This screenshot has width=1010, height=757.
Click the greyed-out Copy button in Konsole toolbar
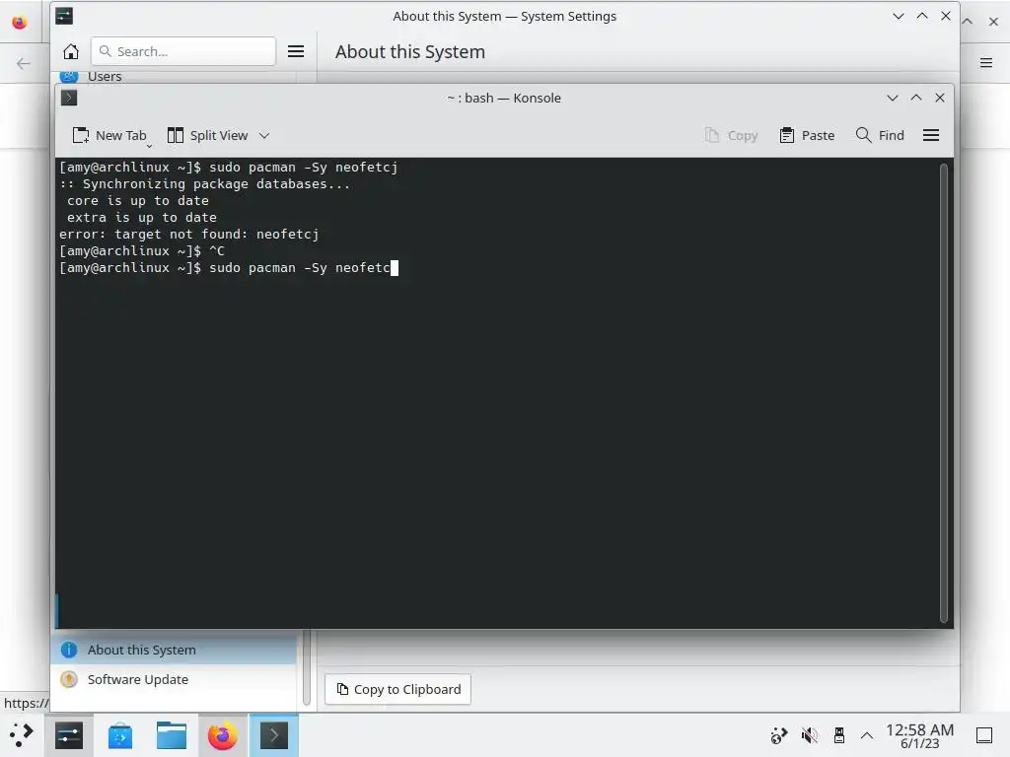tap(731, 135)
